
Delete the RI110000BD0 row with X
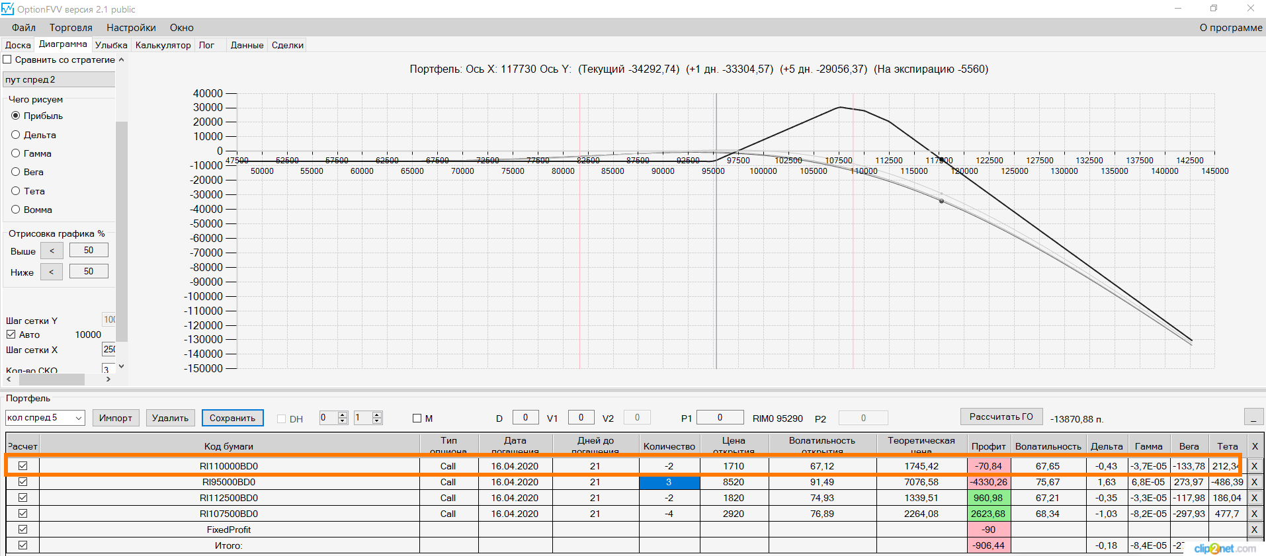pos(1254,466)
